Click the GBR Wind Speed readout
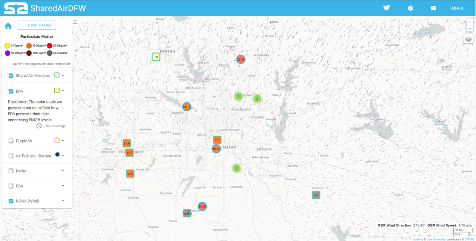This screenshot has height=241, width=476. (x=449, y=225)
